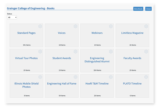Click the Webinars card gear icon
This screenshot has width=159, height=107.
pos(111,26)
